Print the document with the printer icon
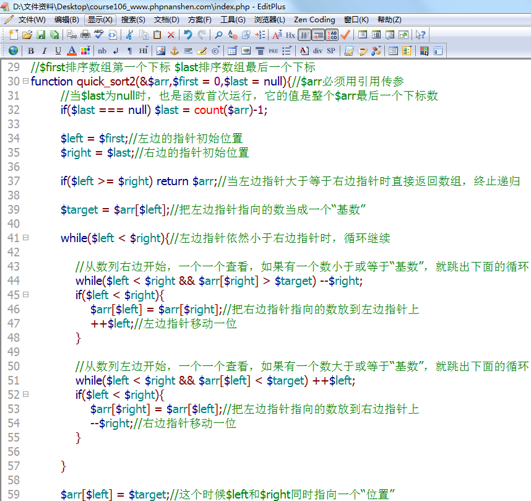The height and width of the screenshot is (501, 531). 85,35
